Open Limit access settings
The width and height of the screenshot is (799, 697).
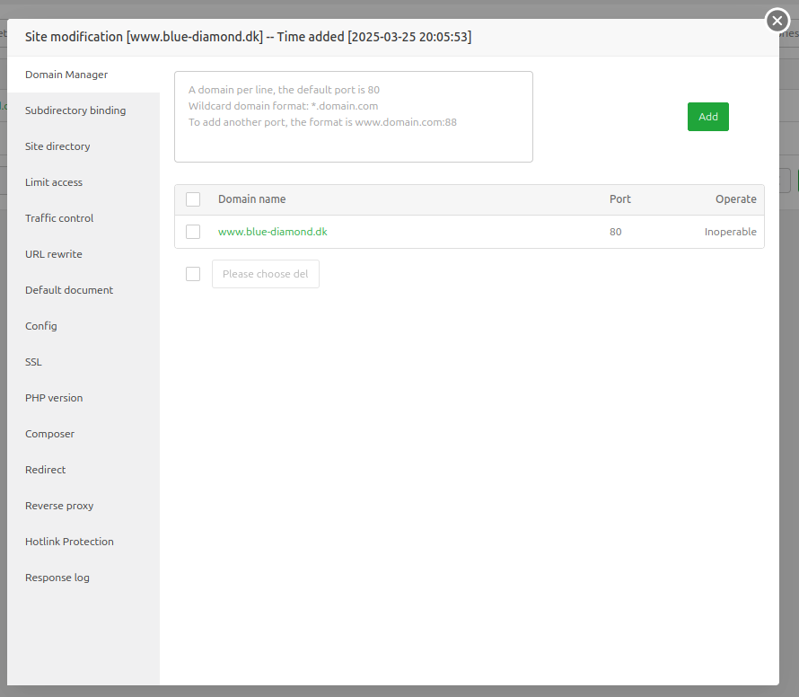click(83, 182)
